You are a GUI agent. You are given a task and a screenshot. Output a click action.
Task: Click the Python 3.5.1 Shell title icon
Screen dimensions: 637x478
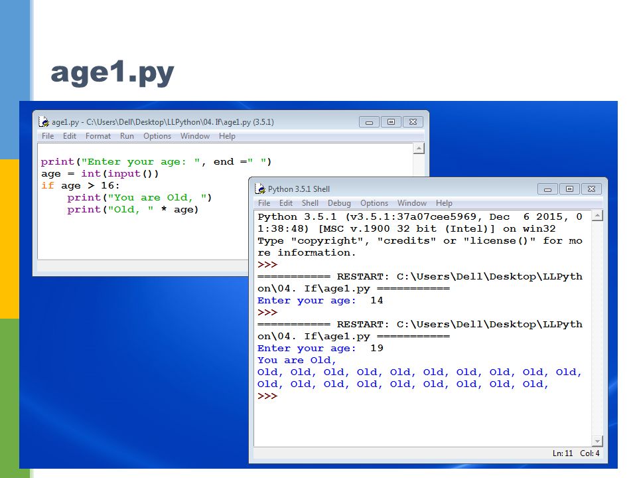260,189
